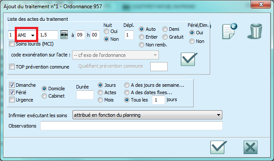Viewport: 274px width, 161px height.
Task: Select the Non remb. radio option
Action: coord(142,45)
